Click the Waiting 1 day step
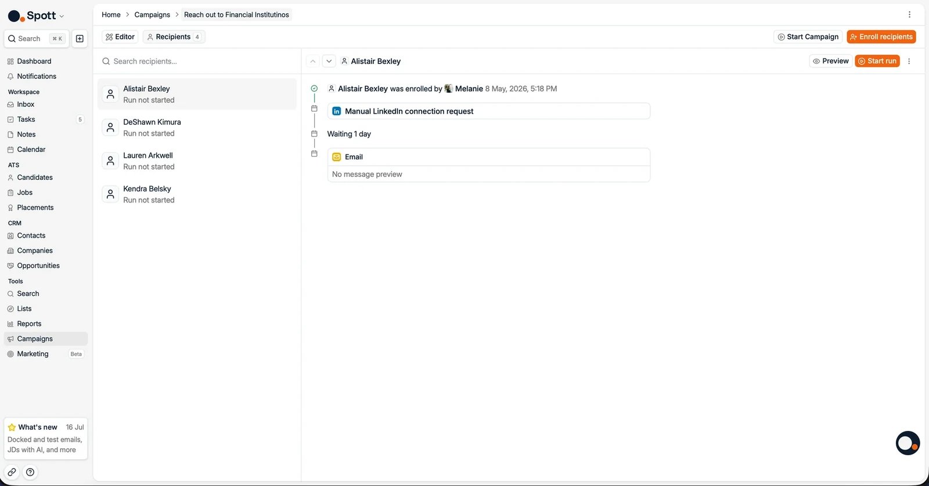Viewport: 929px width, 486px height. (x=349, y=134)
